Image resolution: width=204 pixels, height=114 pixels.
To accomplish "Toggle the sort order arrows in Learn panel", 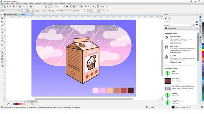I will tap(166, 28).
